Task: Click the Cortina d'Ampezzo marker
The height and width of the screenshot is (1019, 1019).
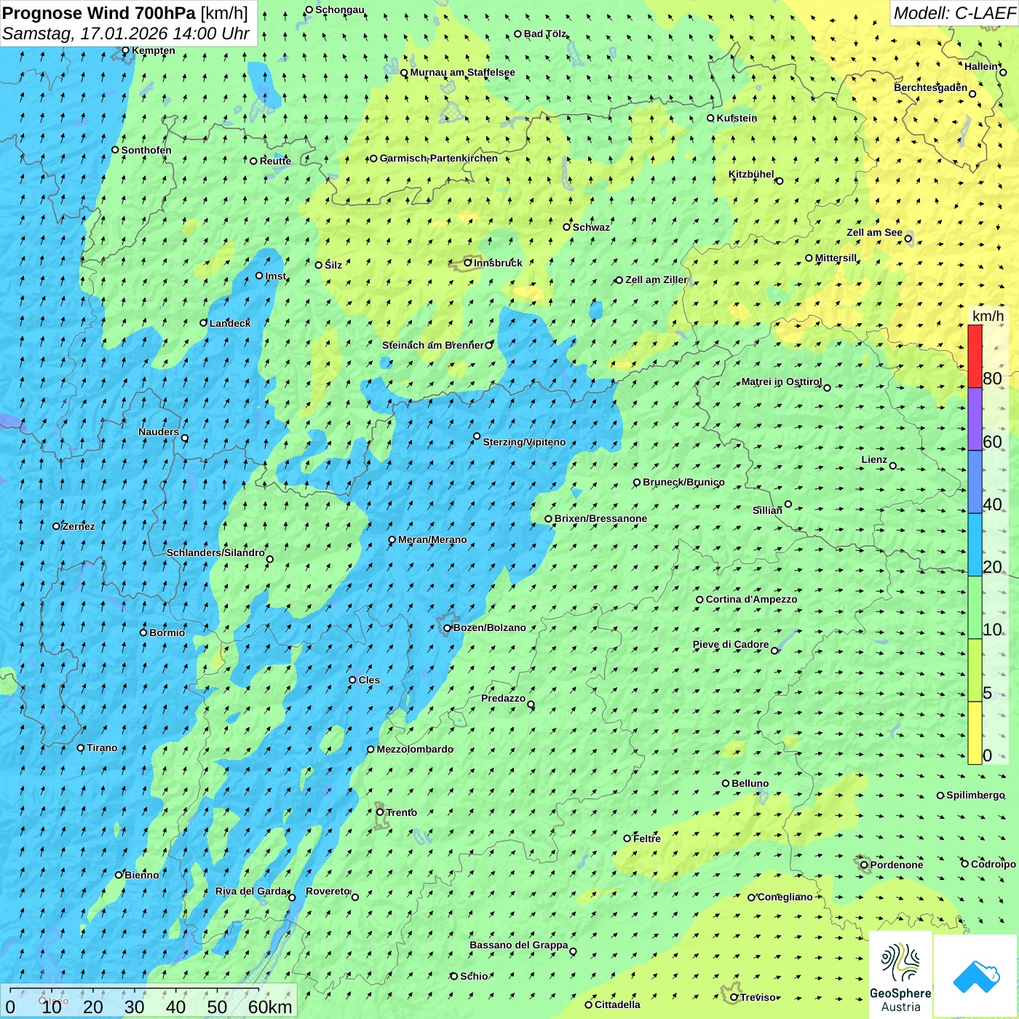Action: [x=699, y=600]
